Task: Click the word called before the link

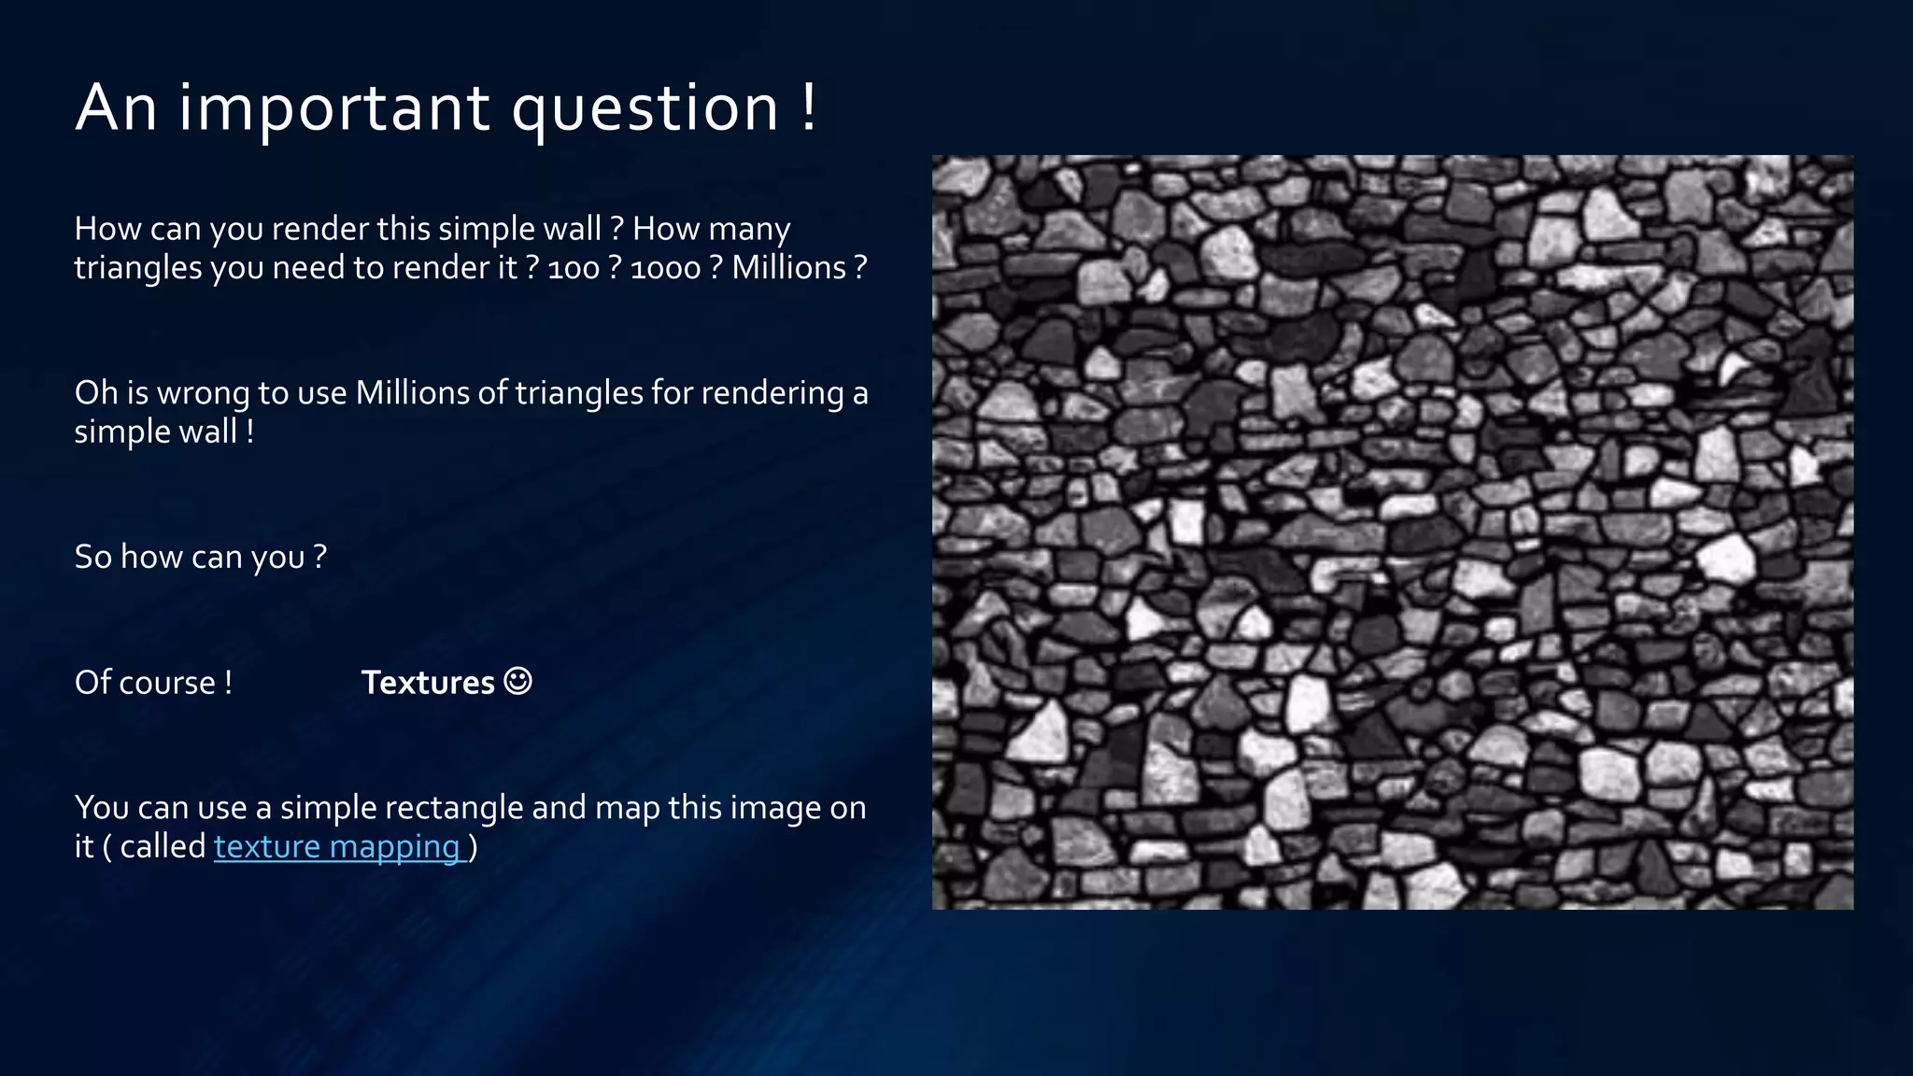Action: tap(163, 846)
